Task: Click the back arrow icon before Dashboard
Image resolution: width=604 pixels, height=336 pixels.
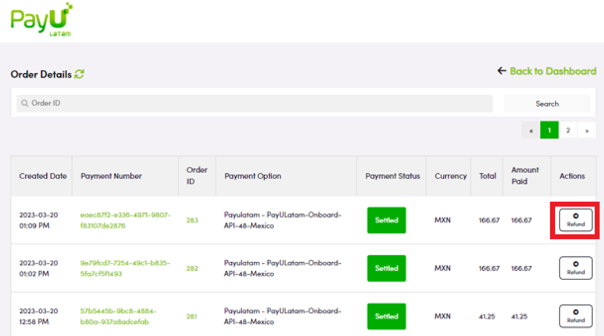Action: 502,71
